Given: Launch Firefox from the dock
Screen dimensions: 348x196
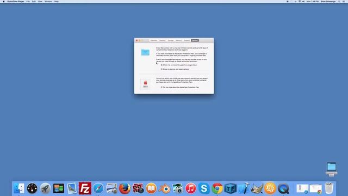Looking at the screenshot, I should pyautogui.click(x=125, y=188).
